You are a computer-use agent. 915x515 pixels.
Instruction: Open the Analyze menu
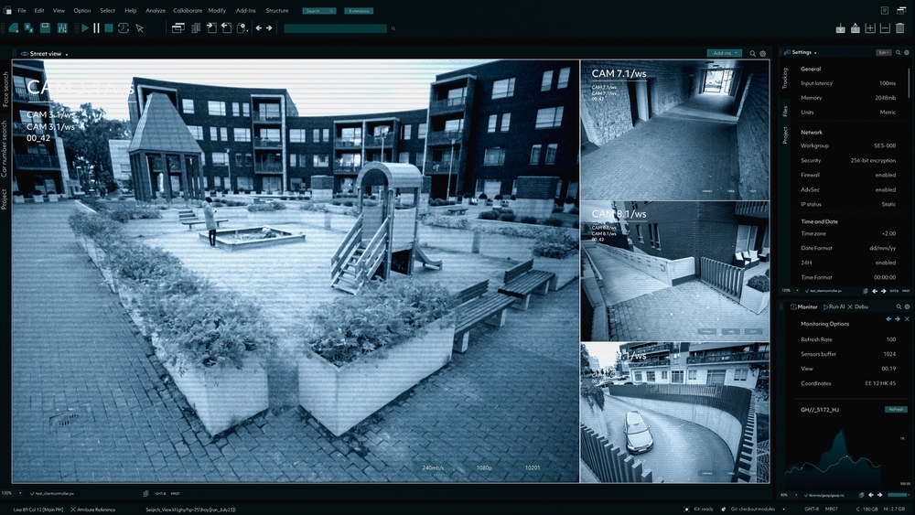[x=156, y=10]
